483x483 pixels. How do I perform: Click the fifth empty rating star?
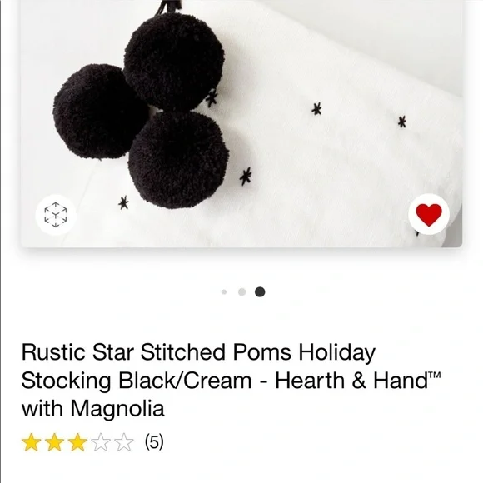(124, 442)
